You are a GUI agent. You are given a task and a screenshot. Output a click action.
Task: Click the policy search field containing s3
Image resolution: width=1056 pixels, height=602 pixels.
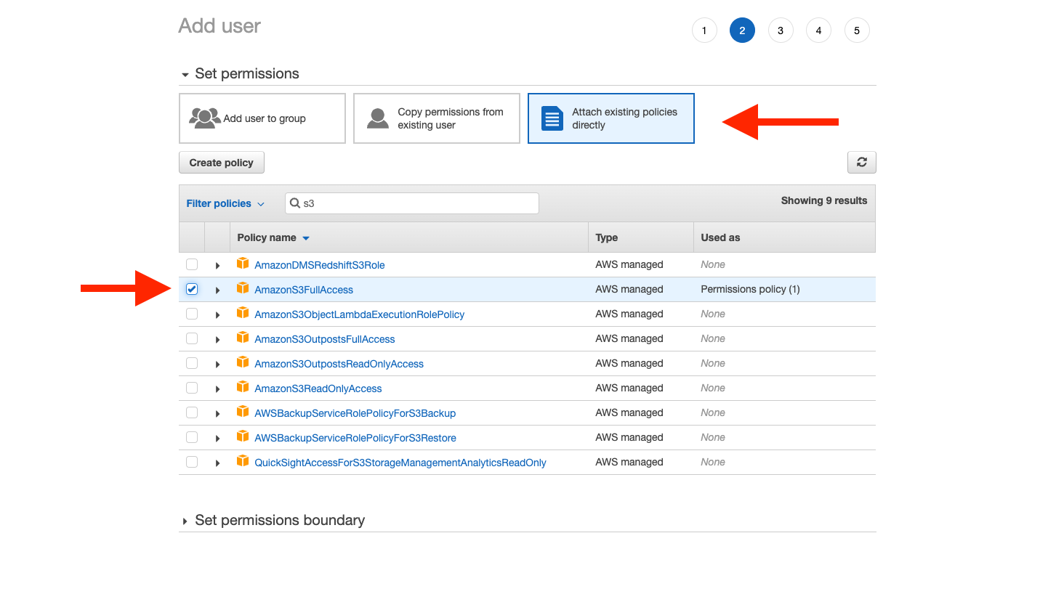[412, 203]
